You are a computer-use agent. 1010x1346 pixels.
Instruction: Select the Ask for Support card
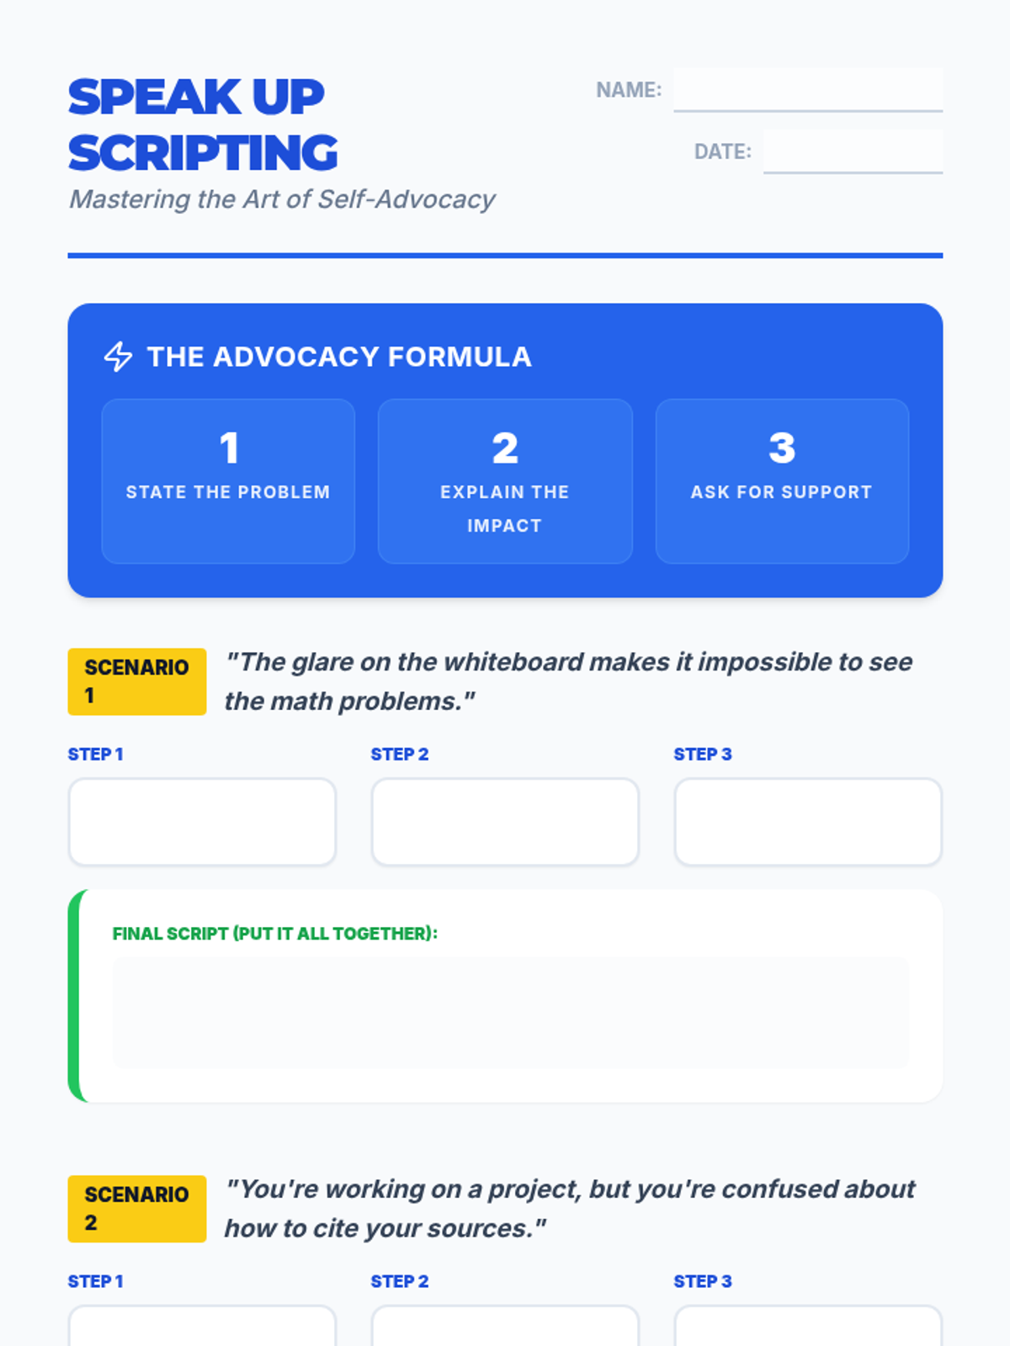782,481
